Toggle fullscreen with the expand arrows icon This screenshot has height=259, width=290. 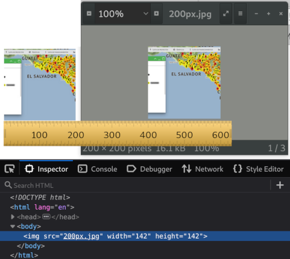pyautogui.click(x=225, y=14)
